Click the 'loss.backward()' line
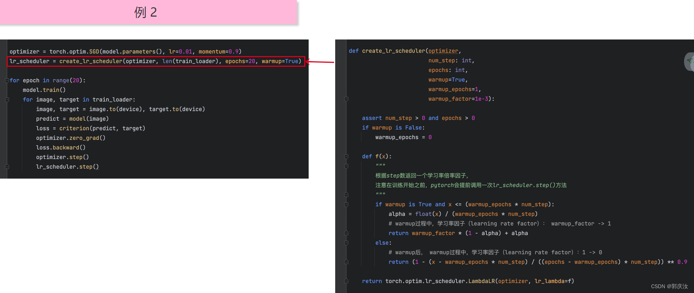694x293 pixels. (61, 148)
